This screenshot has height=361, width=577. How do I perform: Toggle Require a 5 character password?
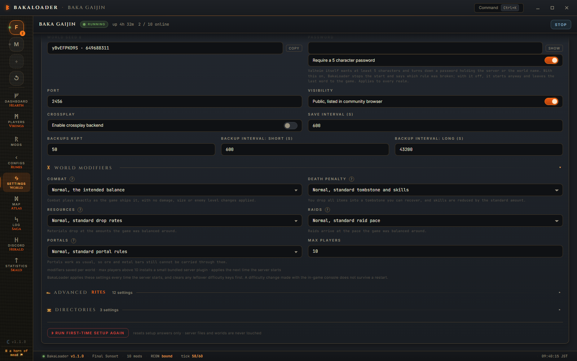click(551, 60)
